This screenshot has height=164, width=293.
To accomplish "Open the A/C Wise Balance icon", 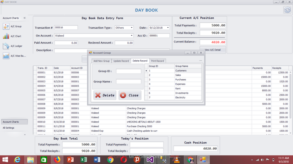I will 6,56.
